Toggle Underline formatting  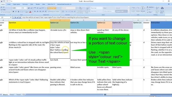tap(19, 12)
